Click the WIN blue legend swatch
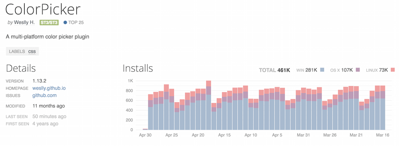The height and width of the screenshot is (146, 399). coord(322,70)
